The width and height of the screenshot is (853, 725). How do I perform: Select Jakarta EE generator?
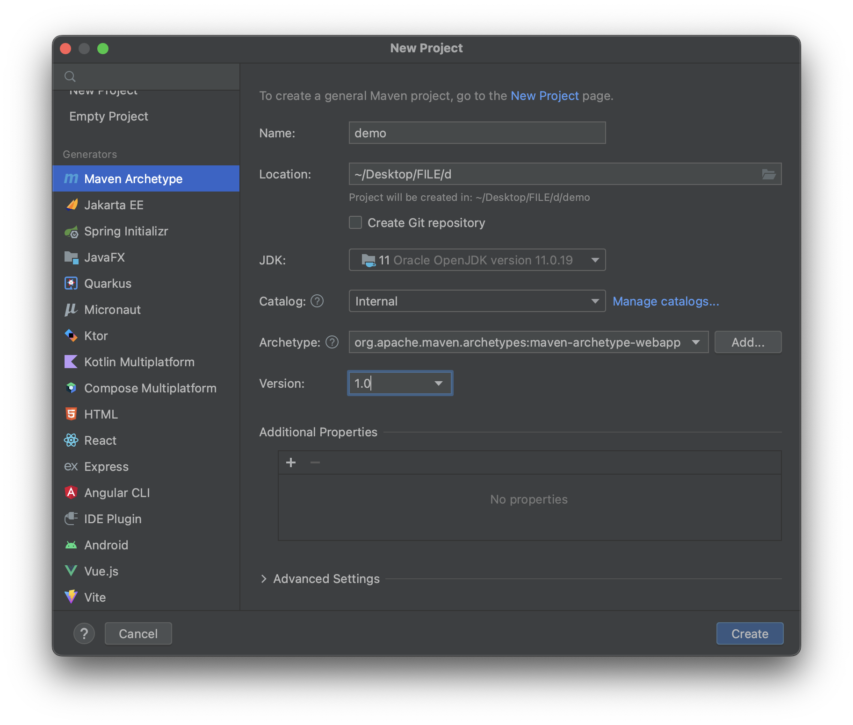pos(146,205)
